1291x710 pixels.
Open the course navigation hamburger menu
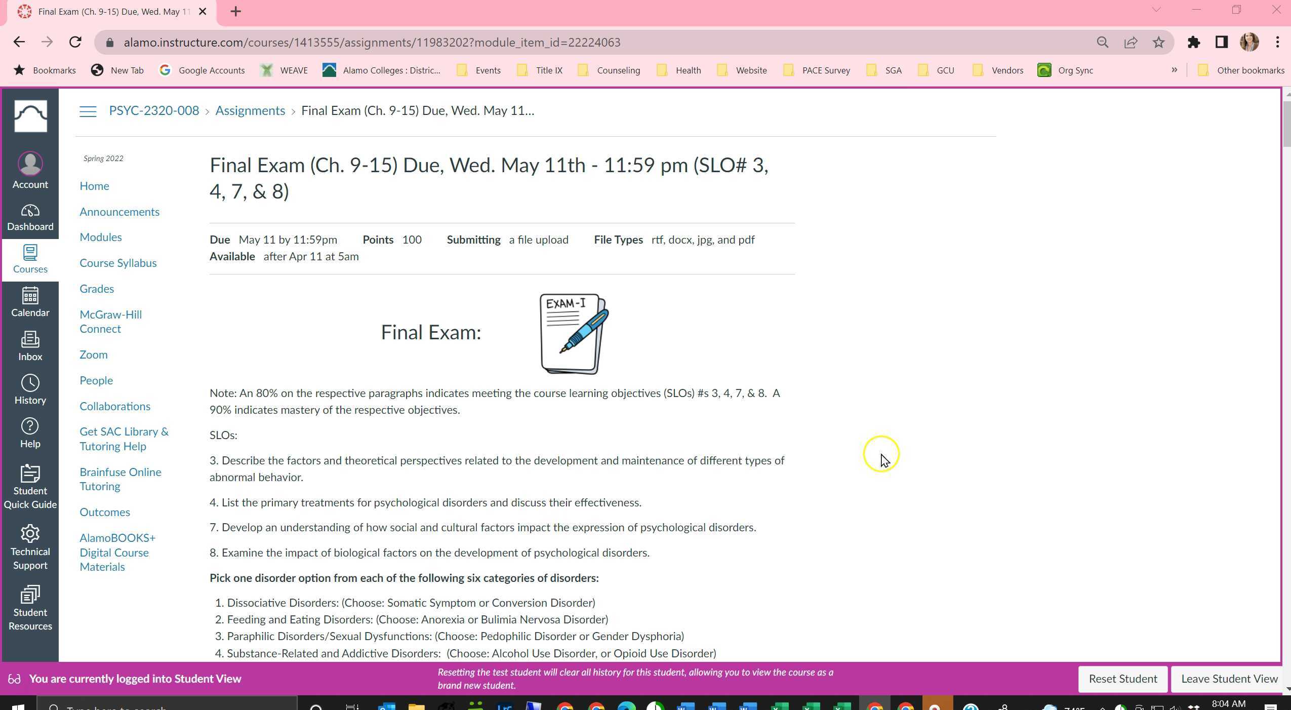pos(87,111)
